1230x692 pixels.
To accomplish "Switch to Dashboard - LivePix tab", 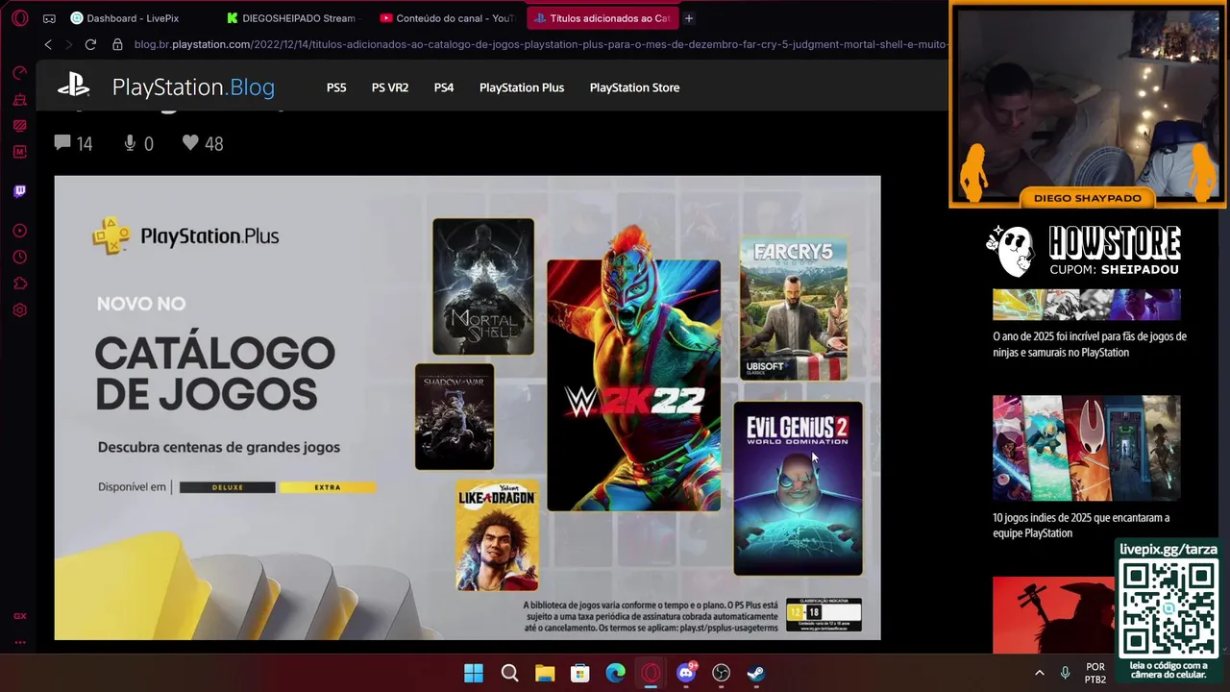I will click(135, 18).
